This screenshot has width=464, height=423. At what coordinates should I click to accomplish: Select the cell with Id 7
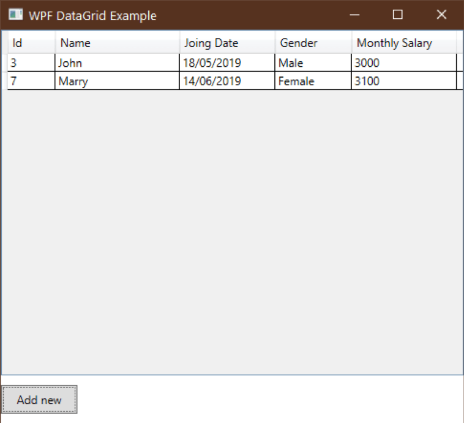pyautogui.click(x=31, y=81)
